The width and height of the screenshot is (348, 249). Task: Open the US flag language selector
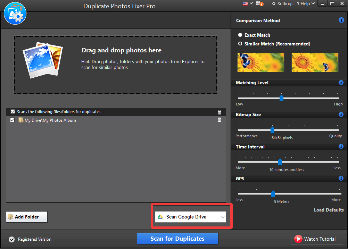tap(245, 3)
